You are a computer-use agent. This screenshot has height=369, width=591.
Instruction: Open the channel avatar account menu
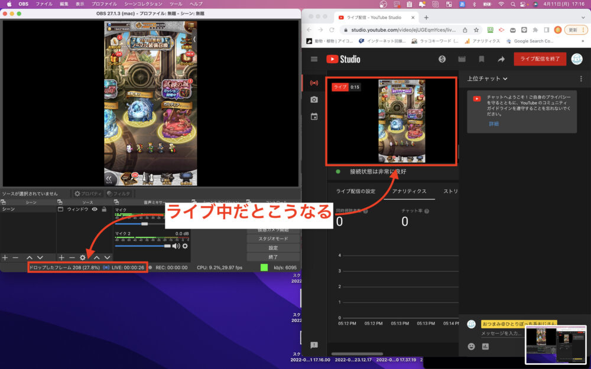click(577, 59)
